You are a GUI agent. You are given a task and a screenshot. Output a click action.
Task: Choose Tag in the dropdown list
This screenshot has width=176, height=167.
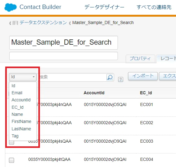tap(15, 136)
